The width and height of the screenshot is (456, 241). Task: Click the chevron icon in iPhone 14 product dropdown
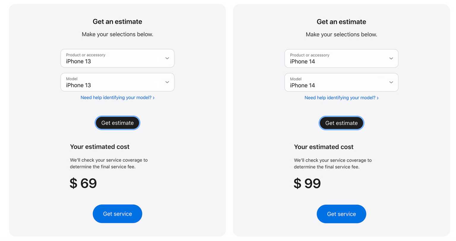[391, 58]
